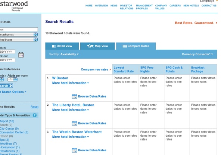The width and height of the screenshot is (224, 155).
Task: Expand More hotel information for The Liberty Hotel
Action: (71, 110)
